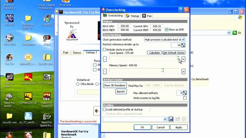Open Need For Speed Ro... desktop icon

pos(47,120)
